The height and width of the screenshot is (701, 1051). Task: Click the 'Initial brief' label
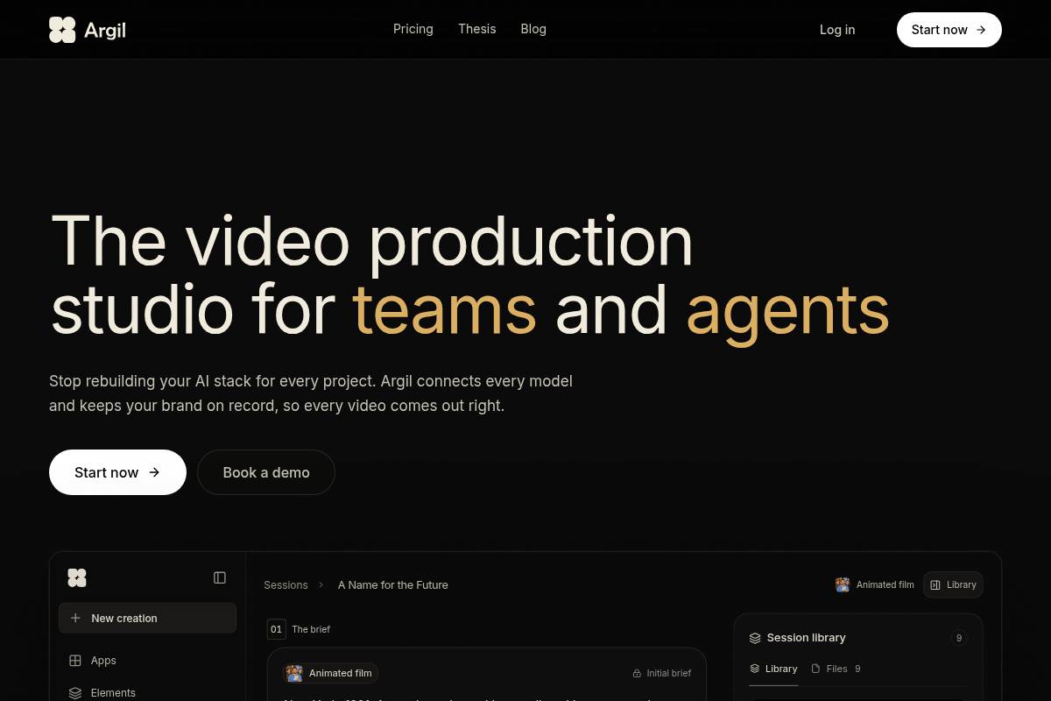pyautogui.click(x=669, y=674)
